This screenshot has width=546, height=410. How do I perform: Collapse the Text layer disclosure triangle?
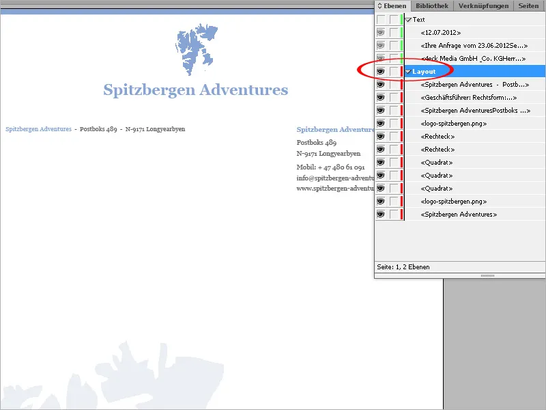(408, 20)
